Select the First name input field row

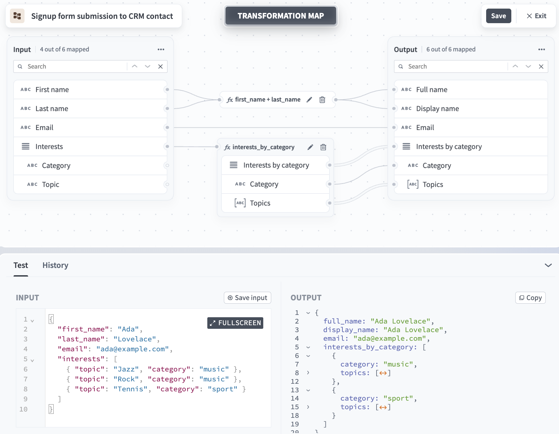click(90, 90)
